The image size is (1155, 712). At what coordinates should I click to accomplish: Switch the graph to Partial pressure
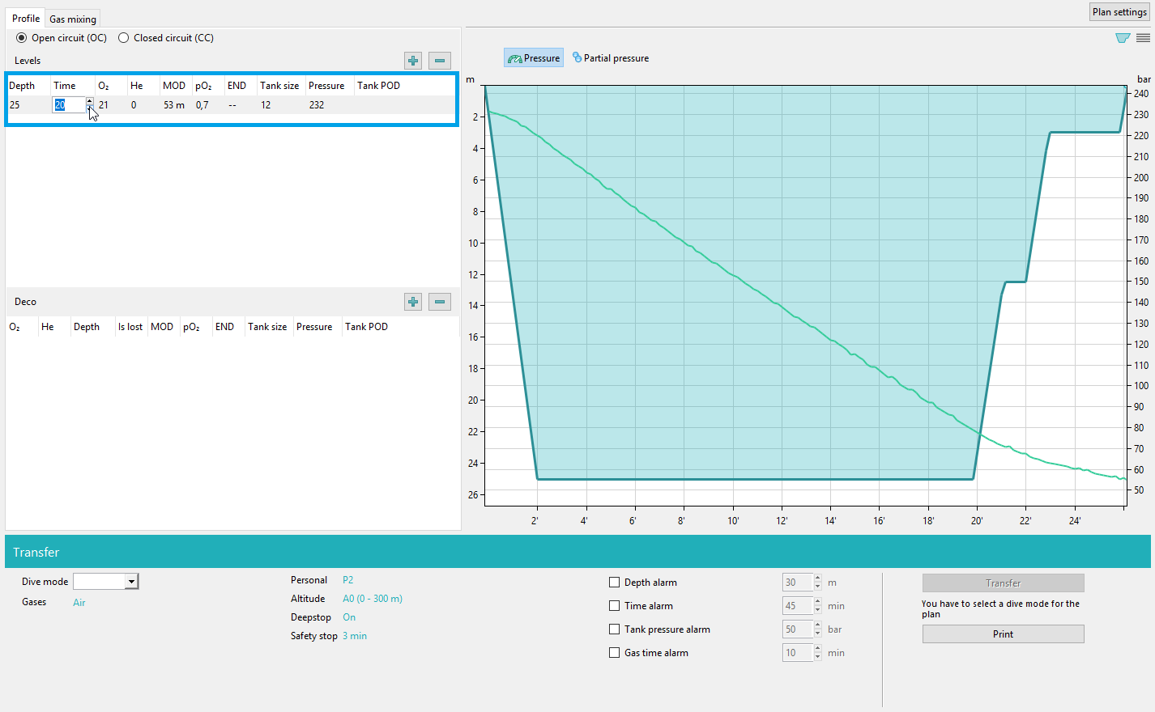[x=611, y=58]
